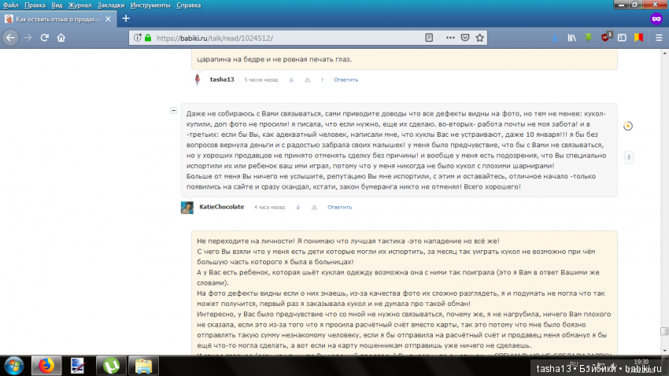The image size is (669, 376).
Task: Open µTorrent from the Windows taskbar
Action: (109, 365)
